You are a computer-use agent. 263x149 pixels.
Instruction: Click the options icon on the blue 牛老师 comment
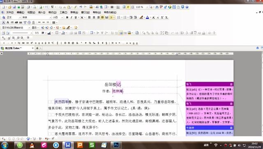[231, 128]
